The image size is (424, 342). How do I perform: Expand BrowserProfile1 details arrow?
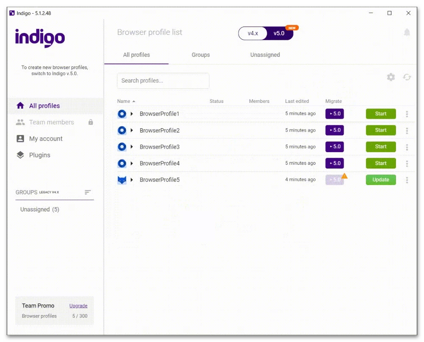click(132, 114)
